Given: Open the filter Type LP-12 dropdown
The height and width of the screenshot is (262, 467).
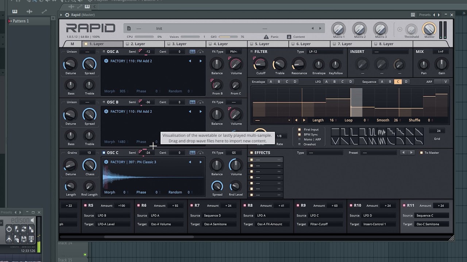Looking at the screenshot, I should click(x=325, y=52).
